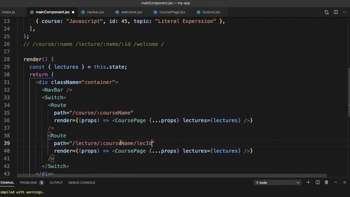
Task: Click the "Javascript" string on line 23
Action: tap(84, 21)
